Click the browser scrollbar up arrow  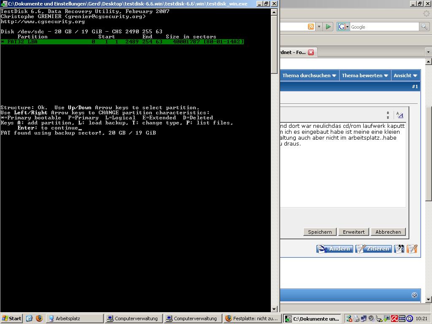[x=429, y=62]
